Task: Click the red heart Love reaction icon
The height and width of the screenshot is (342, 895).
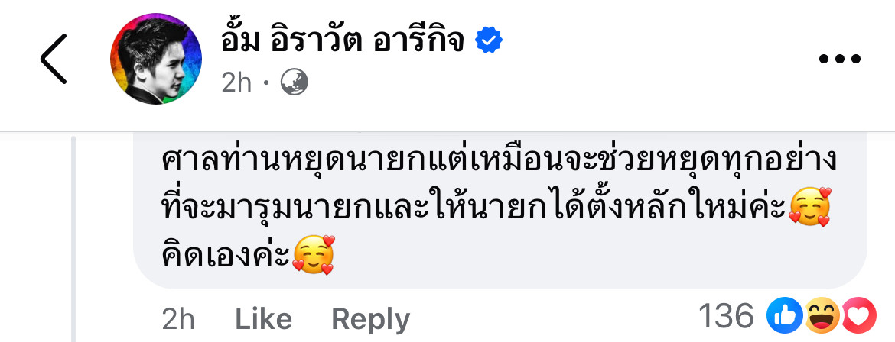Action: pyautogui.click(x=858, y=315)
